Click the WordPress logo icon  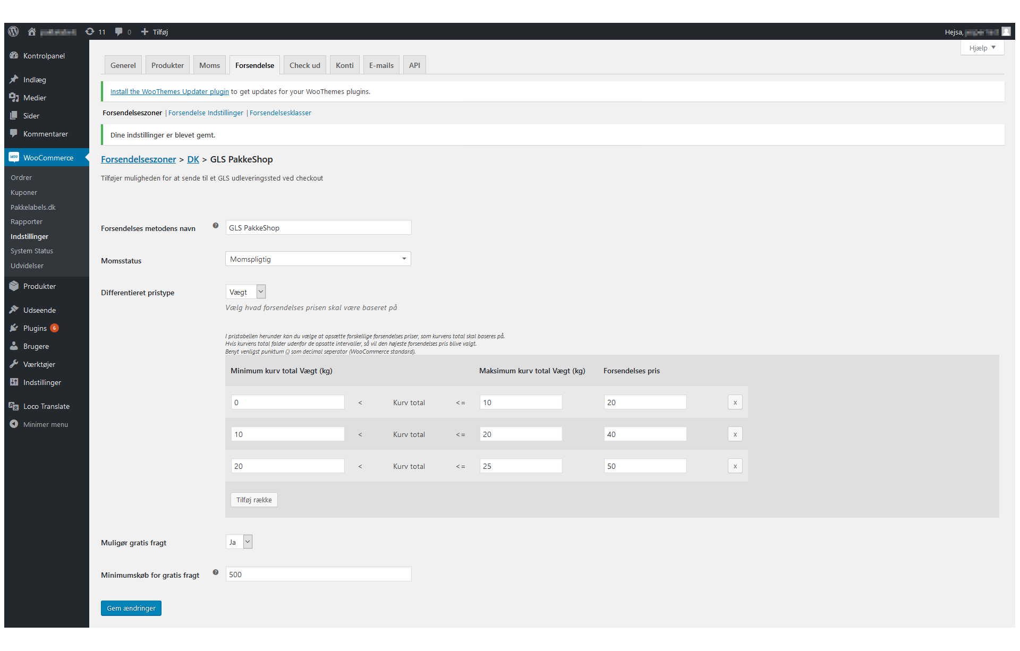13,32
